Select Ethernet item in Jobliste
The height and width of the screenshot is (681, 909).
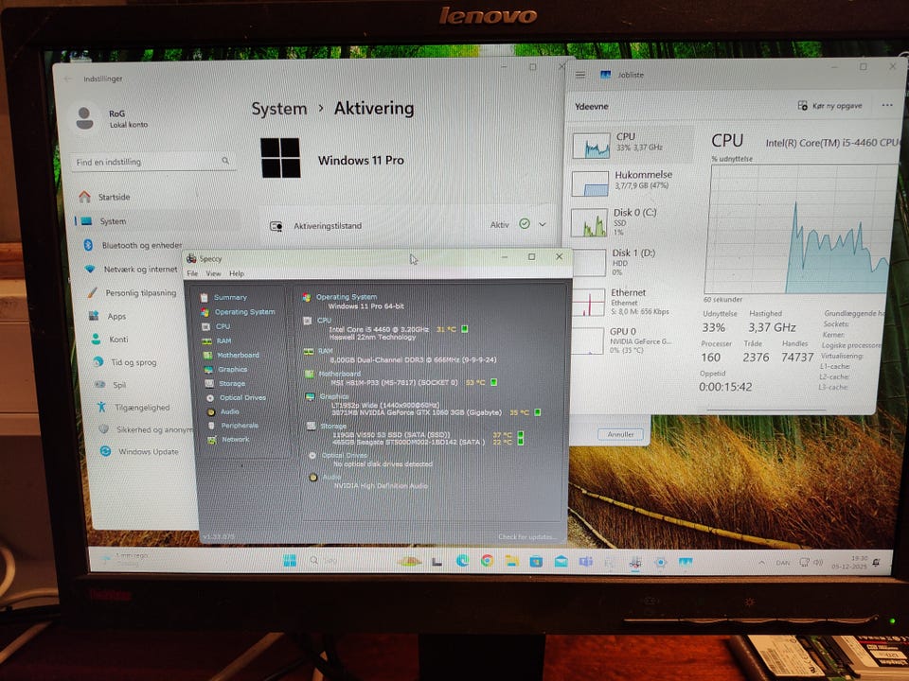pos(631,301)
